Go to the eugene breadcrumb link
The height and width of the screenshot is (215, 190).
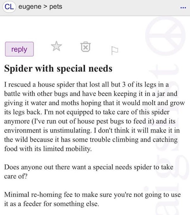click(x=30, y=7)
